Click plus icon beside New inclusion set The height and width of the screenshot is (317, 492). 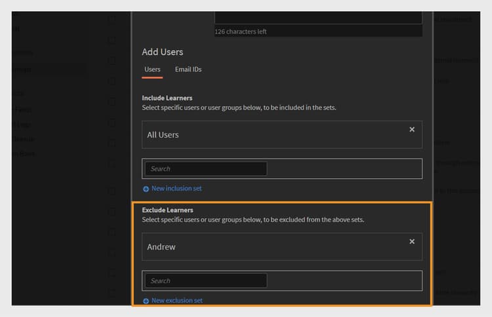[146, 189]
